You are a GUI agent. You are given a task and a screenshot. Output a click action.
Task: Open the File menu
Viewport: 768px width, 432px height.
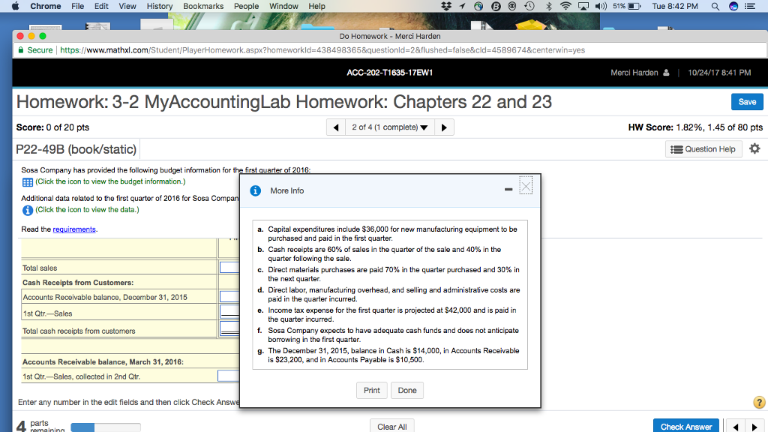(77, 6)
